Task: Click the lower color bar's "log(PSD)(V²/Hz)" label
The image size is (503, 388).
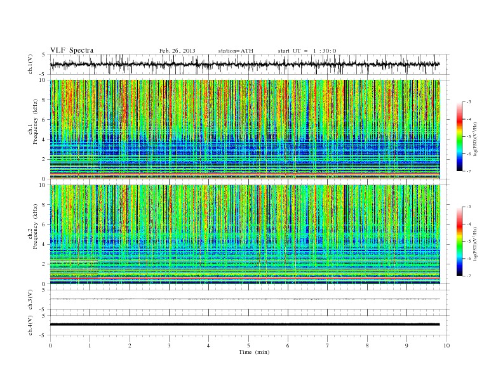Action: [x=476, y=243]
